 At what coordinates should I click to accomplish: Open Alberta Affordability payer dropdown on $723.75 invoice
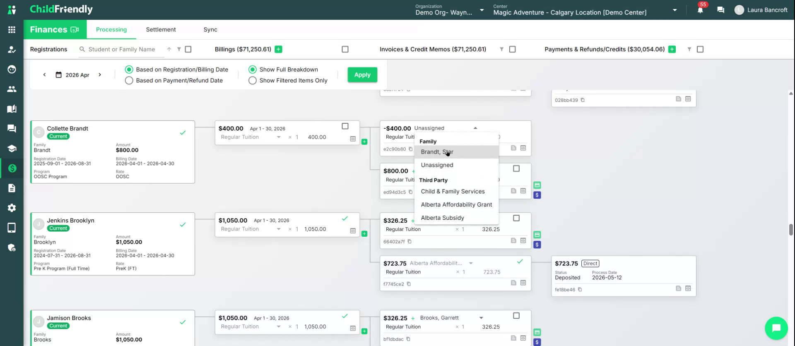pos(471,263)
